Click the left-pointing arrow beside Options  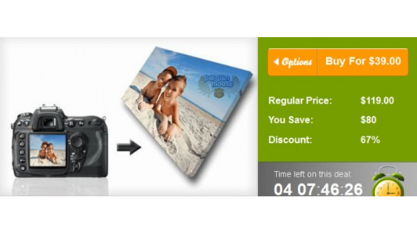click(276, 62)
